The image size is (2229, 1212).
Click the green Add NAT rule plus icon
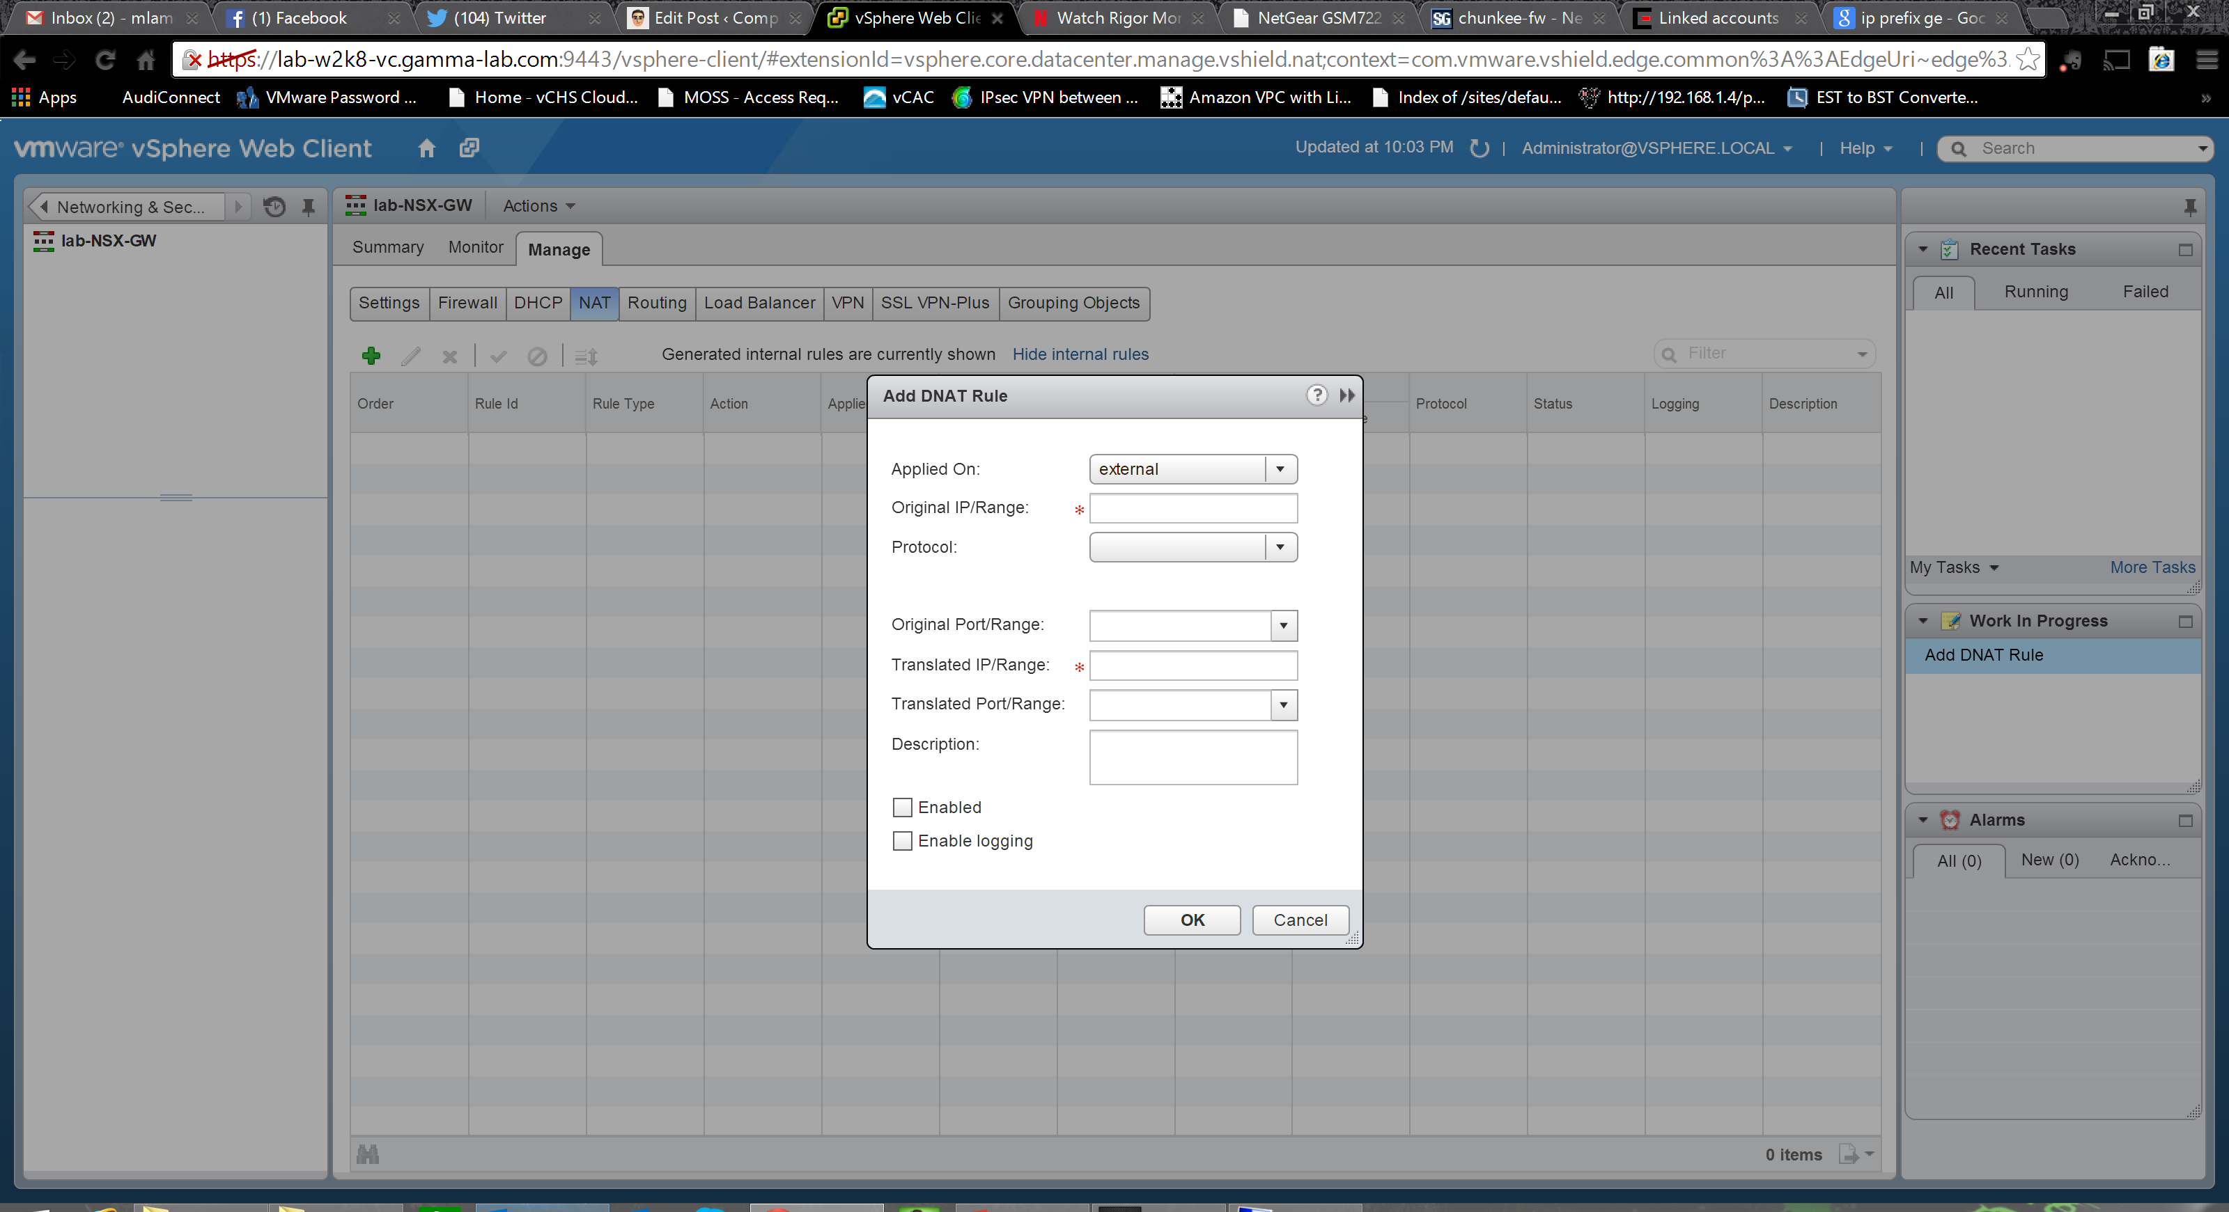371,355
